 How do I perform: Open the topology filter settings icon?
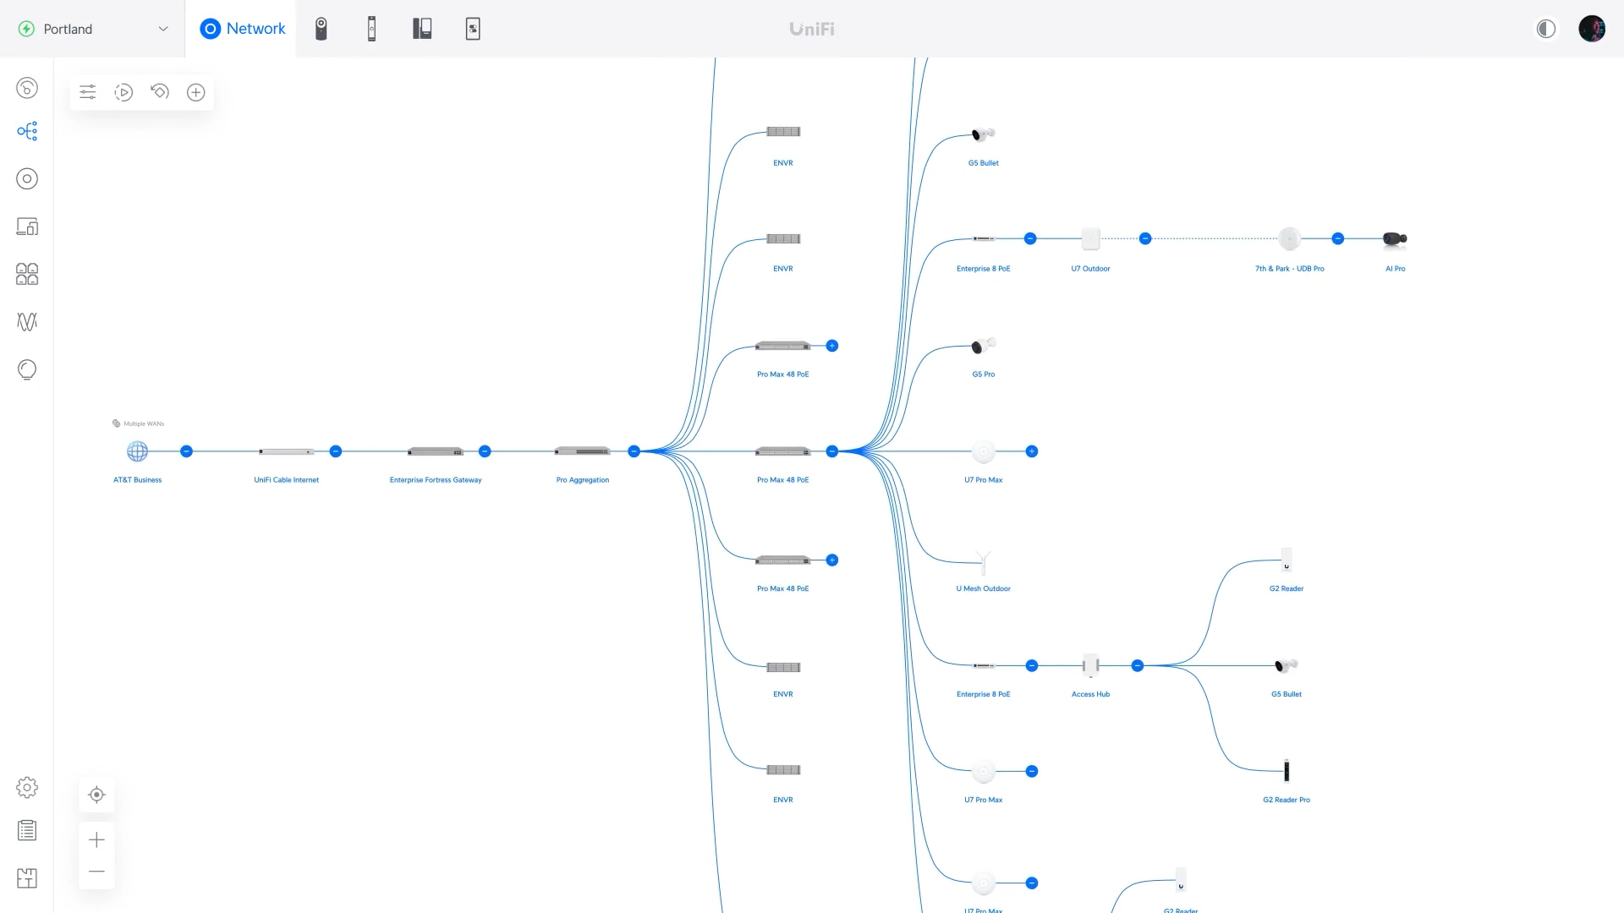coord(88,92)
